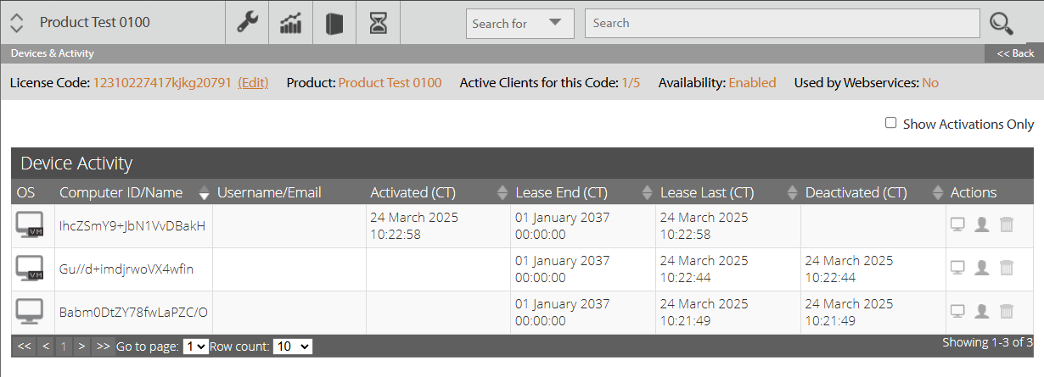Click user action icon for IhcZSmY9+JbN1VvDBakH row

tap(982, 225)
